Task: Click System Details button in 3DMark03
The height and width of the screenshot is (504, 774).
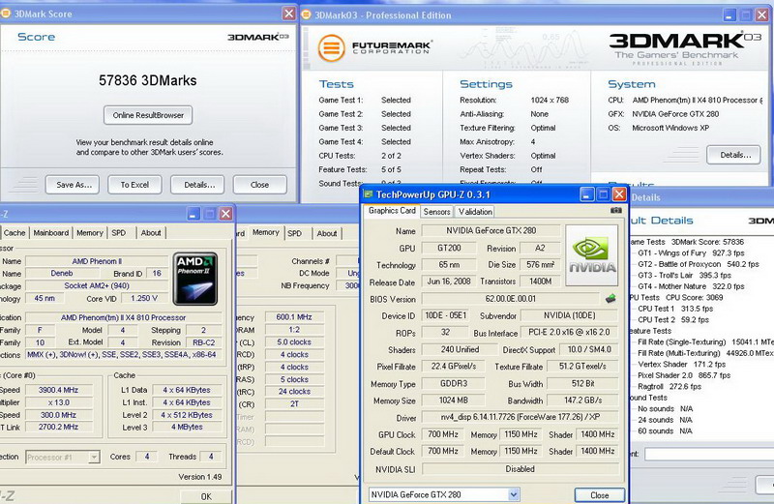Action: click(x=733, y=155)
